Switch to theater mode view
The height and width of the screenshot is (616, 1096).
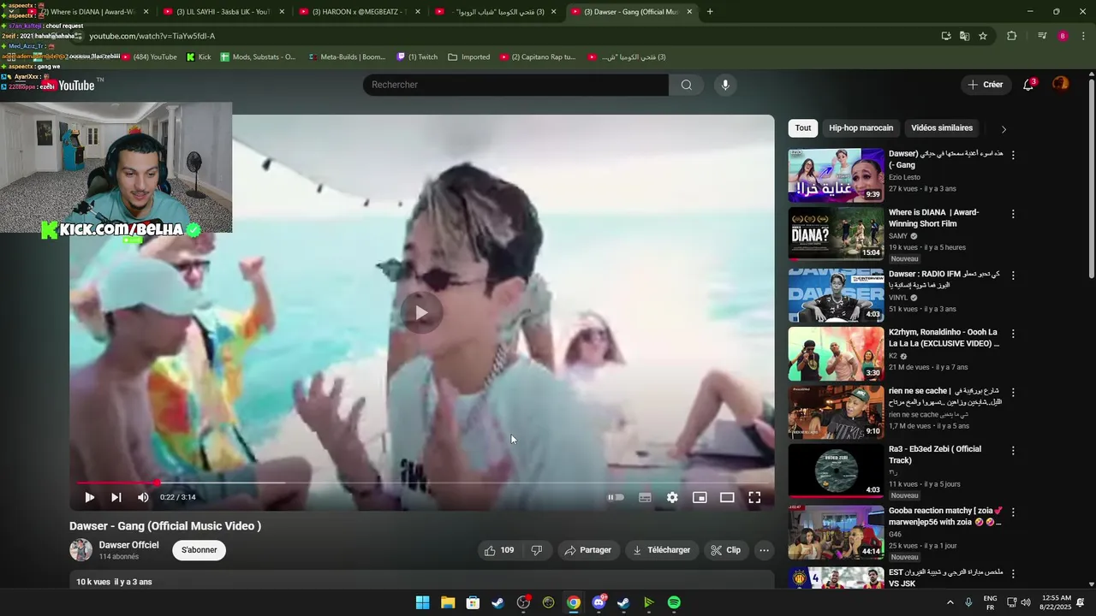pos(727,497)
